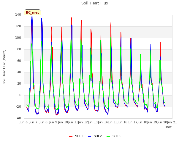The height and width of the screenshot is (142, 190).
Task: Click the Jun 6 x-axis tick label
Action: tap(23, 122)
